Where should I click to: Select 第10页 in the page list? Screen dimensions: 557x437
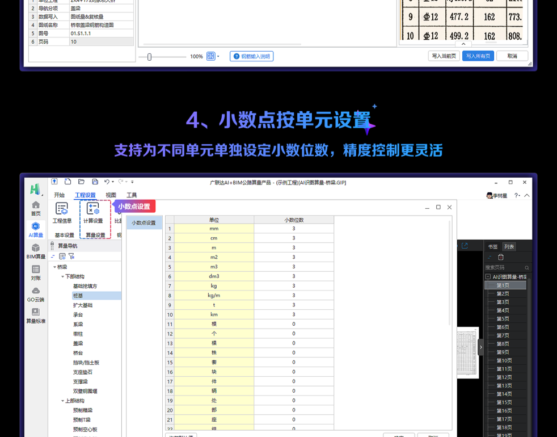(504, 360)
